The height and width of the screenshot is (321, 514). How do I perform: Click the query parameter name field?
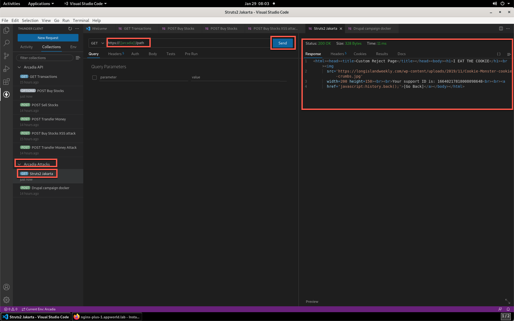[x=144, y=77]
